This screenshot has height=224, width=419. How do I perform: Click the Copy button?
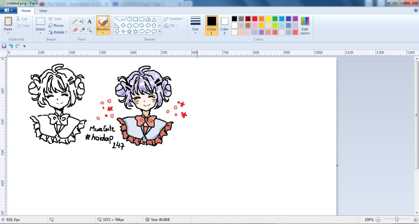23,26
